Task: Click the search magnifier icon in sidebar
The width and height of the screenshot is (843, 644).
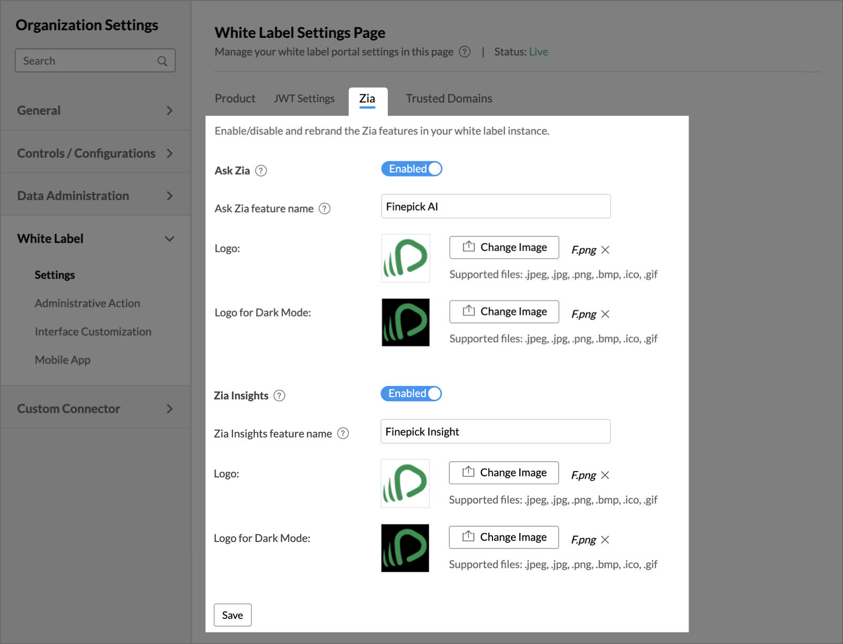Action: 162,61
